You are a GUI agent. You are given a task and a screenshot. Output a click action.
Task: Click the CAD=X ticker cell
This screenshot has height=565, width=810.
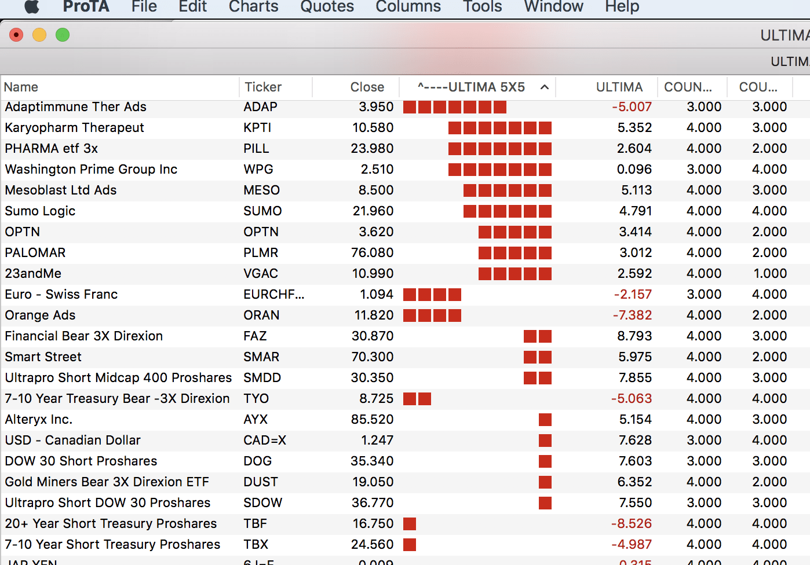pos(265,441)
